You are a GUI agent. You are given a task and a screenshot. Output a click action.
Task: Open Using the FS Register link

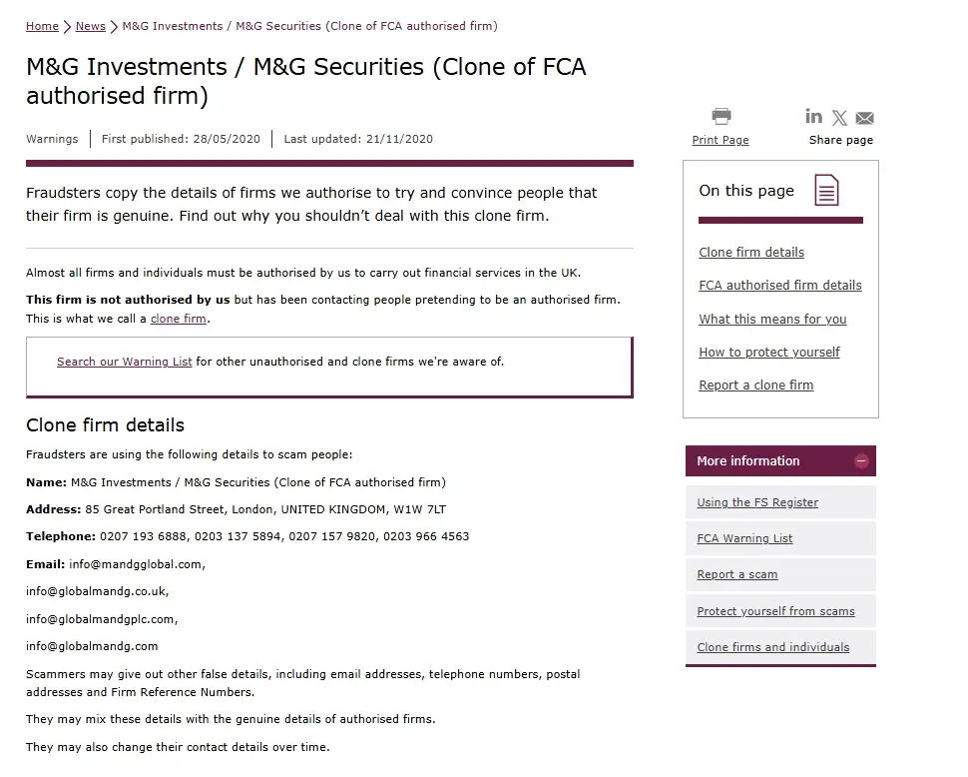(x=757, y=502)
